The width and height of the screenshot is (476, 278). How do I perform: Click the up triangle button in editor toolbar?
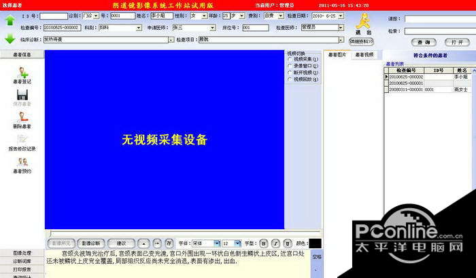tap(143, 243)
